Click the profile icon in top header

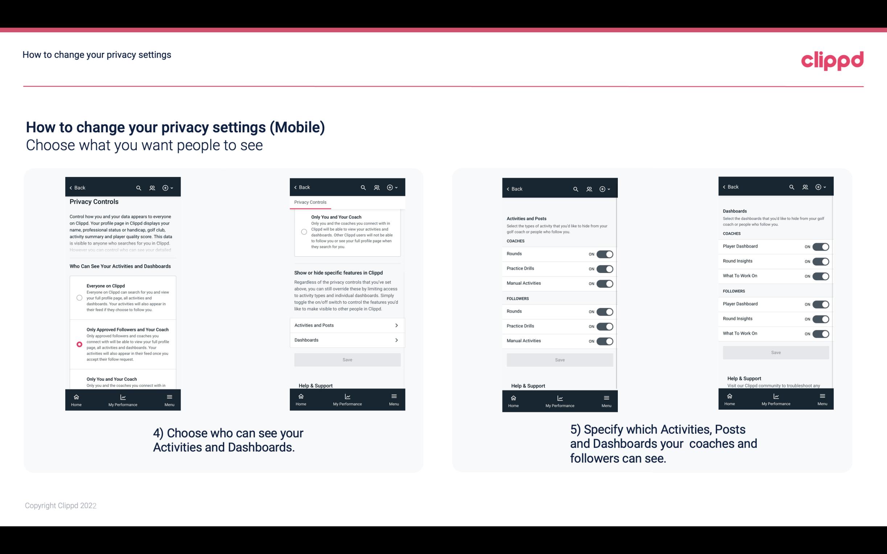tap(153, 188)
